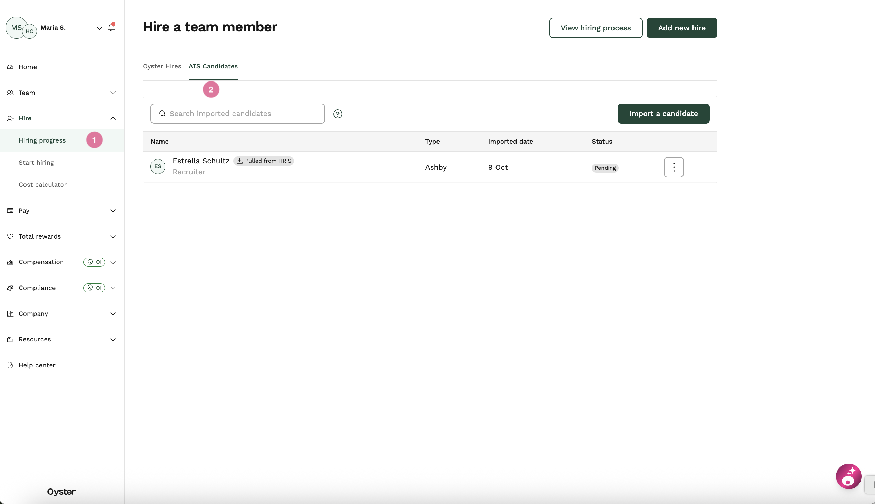Open the notifications bell
This screenshot has width=875, height=504.
(111, 27)
